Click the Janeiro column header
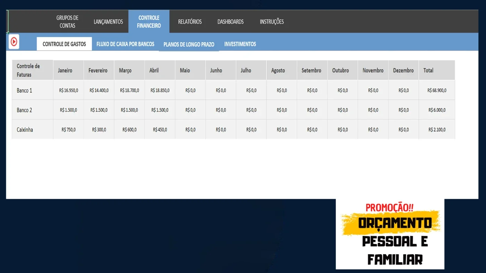This screenshot has width=486, height=273. [68, 70]
